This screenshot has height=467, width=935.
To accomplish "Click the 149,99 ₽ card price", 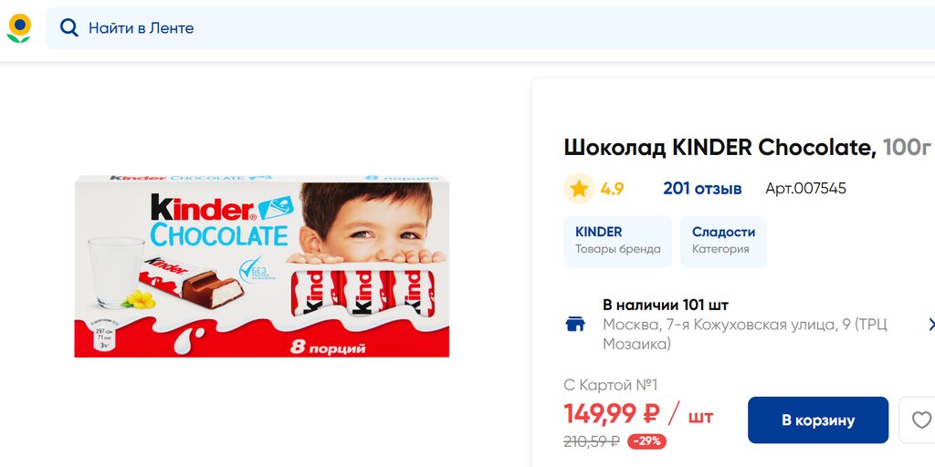I will pos(611,414).
